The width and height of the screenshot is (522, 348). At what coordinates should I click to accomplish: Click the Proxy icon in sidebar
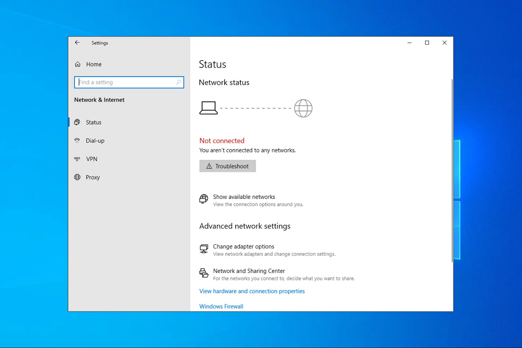[x=77, y=177]
